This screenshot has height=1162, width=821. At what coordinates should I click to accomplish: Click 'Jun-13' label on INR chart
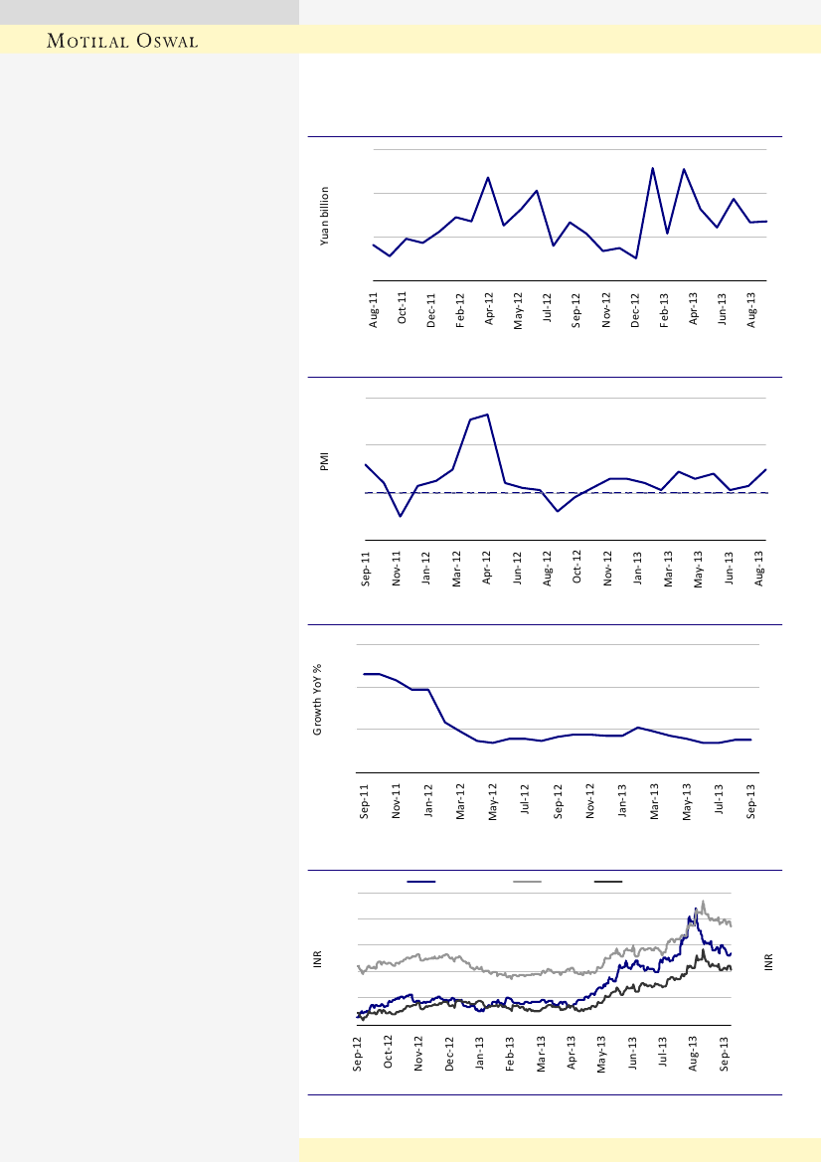tap(632, 1053)
